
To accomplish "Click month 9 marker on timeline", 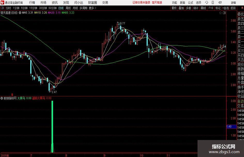I will pyautogui.click(x=105, y=155).
